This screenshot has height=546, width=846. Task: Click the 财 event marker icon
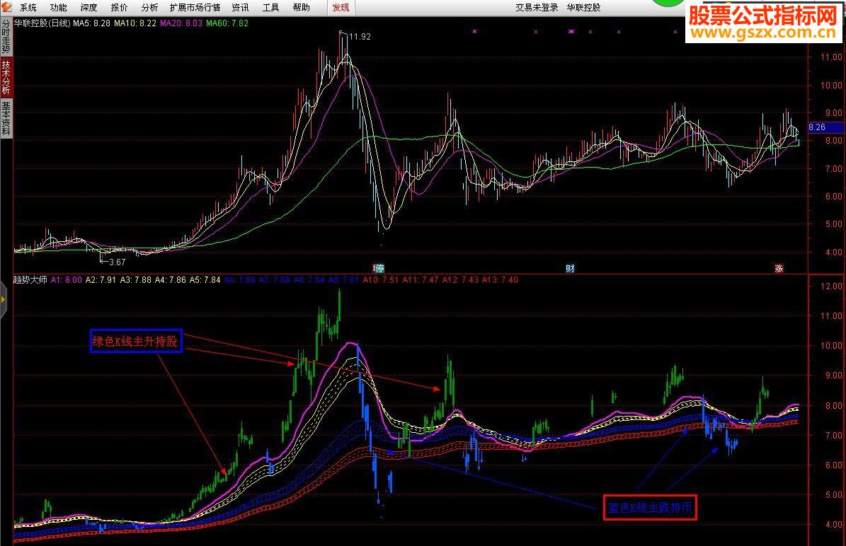click(570, 268)
